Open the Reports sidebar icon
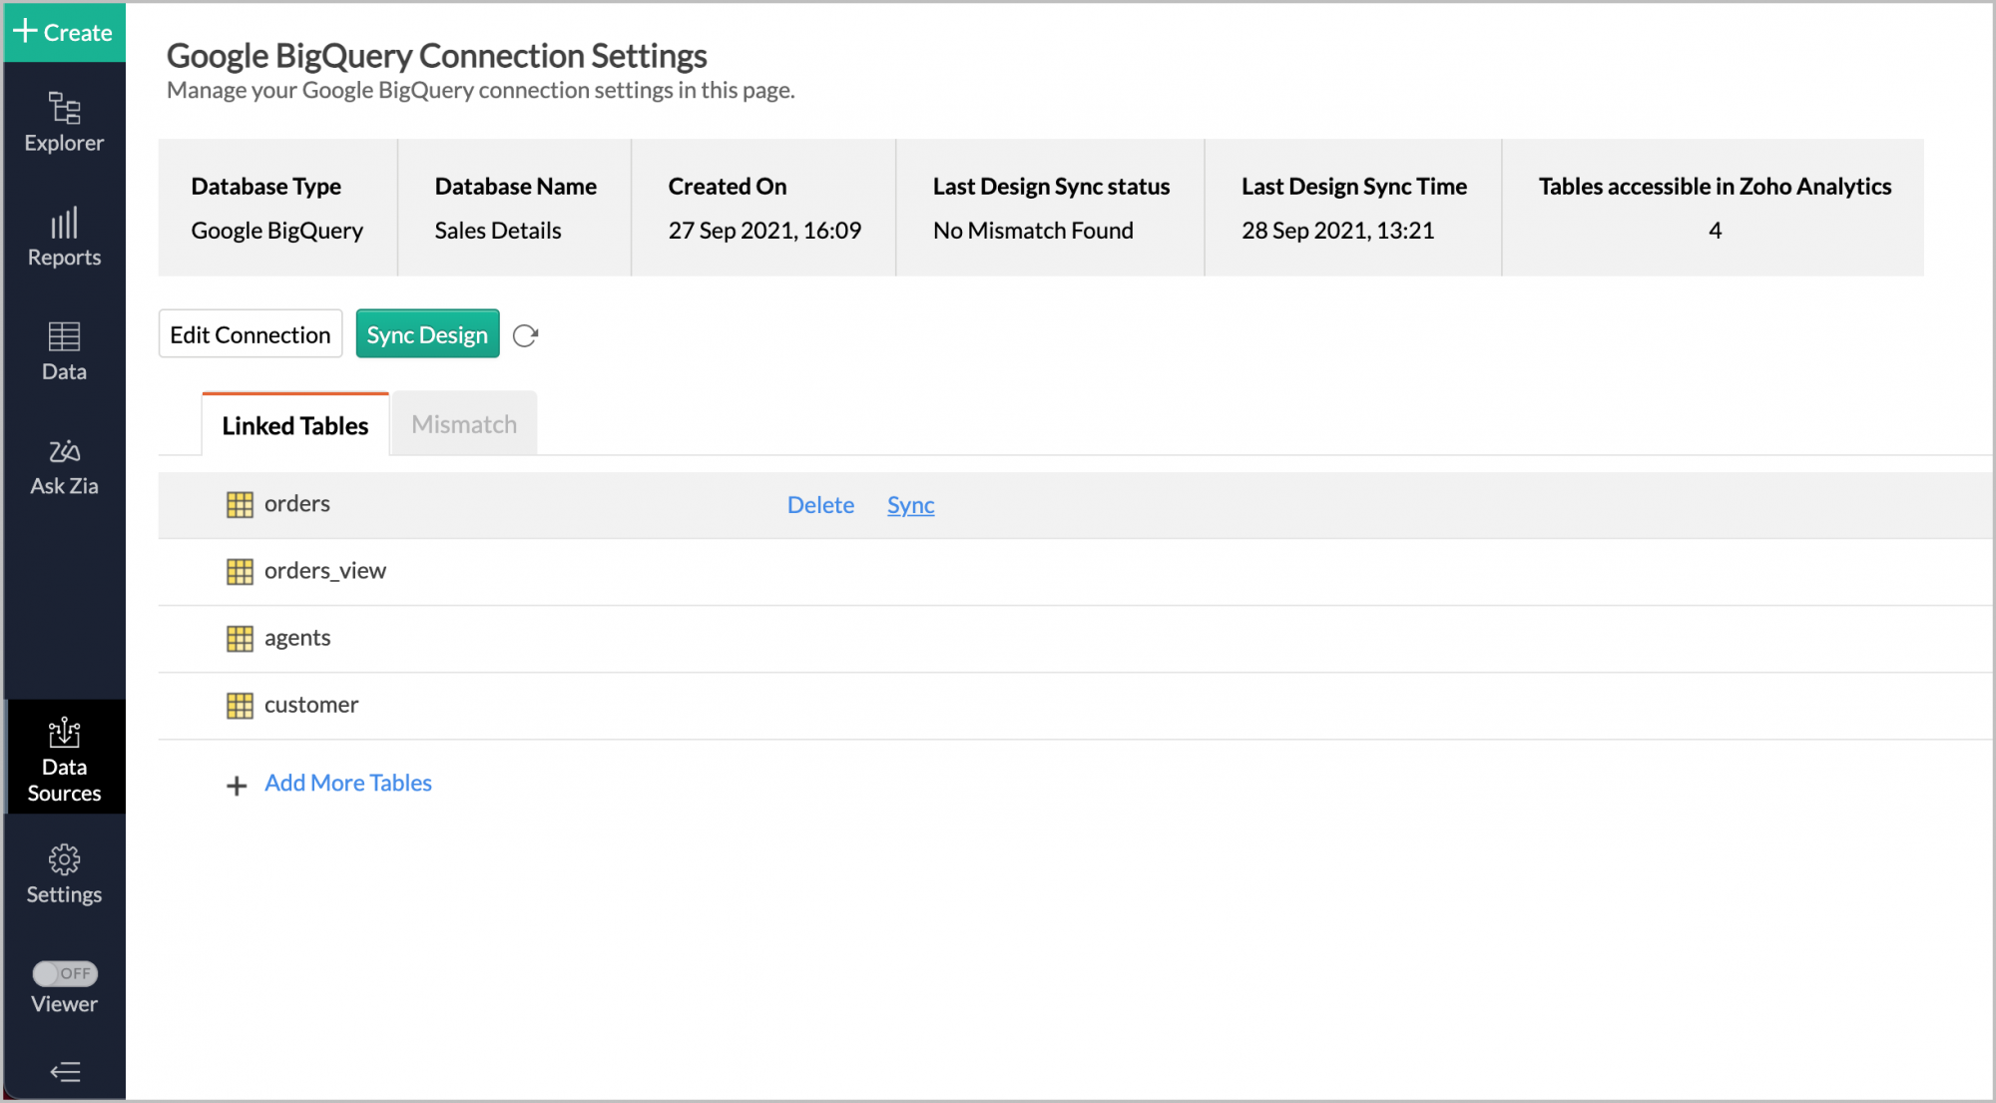1996x1103 pixels. [x=64, y=238]
